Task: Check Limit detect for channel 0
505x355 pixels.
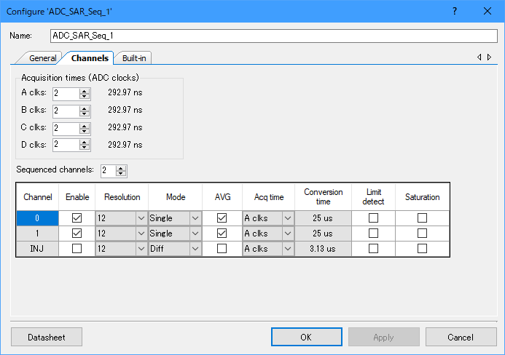Action: click(x=373, y=218)
